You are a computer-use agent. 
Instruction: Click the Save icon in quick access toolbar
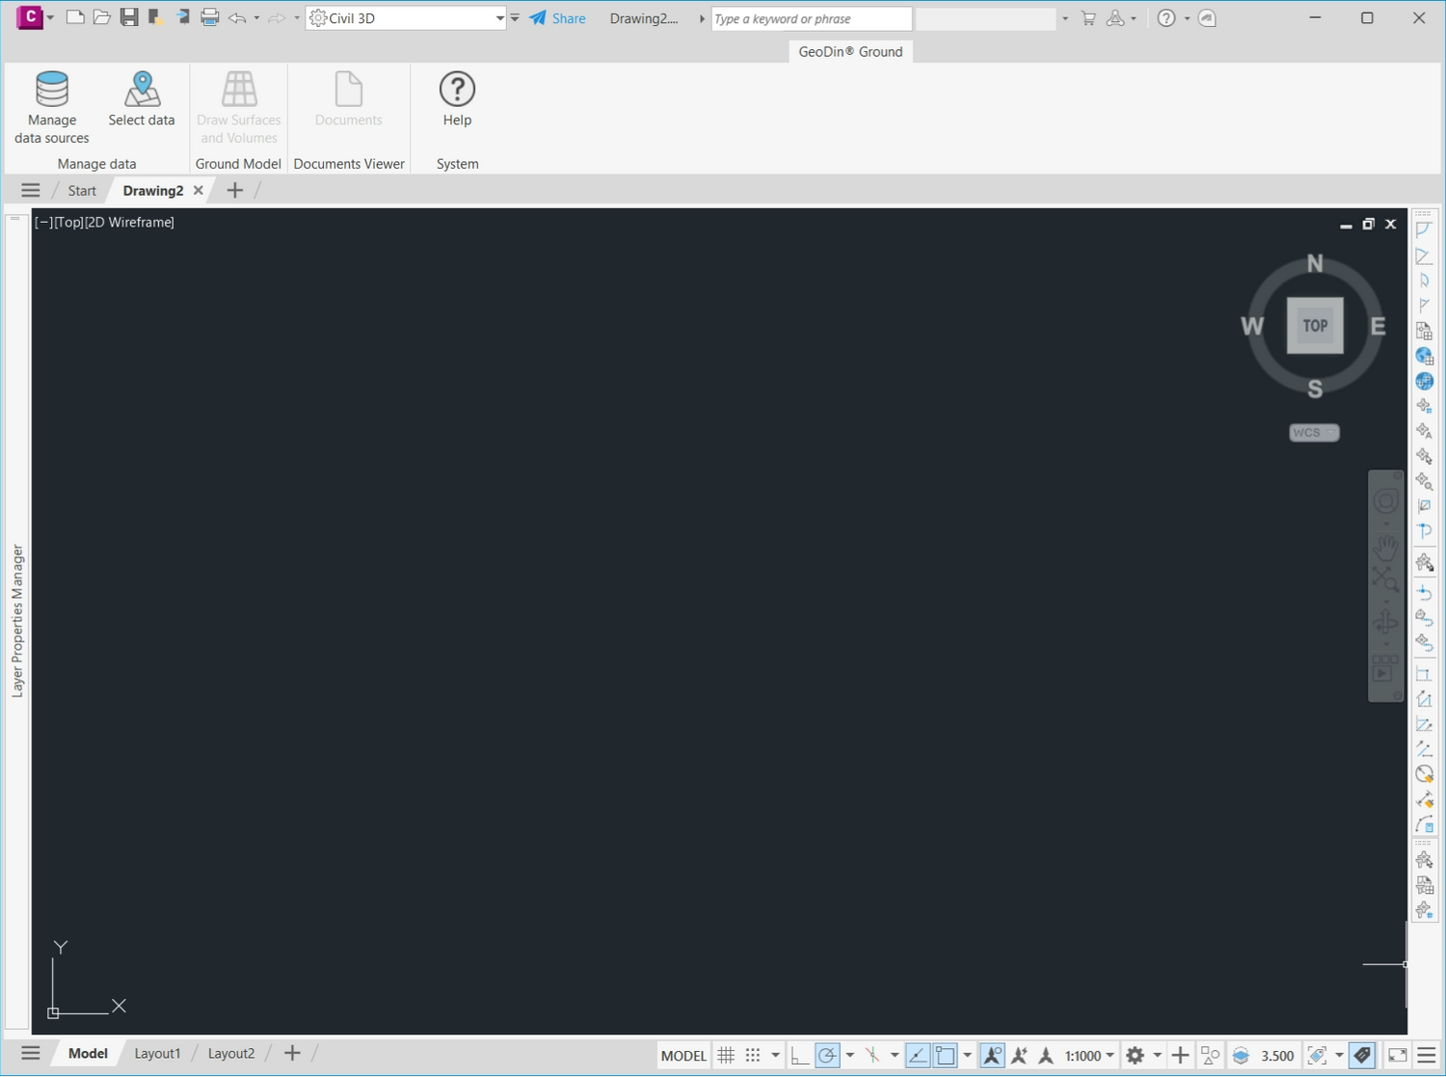coord(128,17)
